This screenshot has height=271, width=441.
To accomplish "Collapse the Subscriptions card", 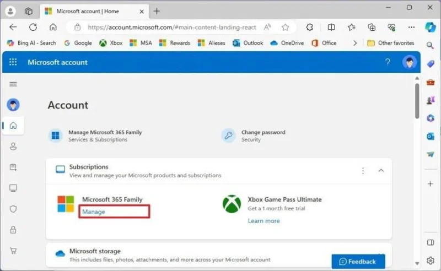I will [381, 170].
